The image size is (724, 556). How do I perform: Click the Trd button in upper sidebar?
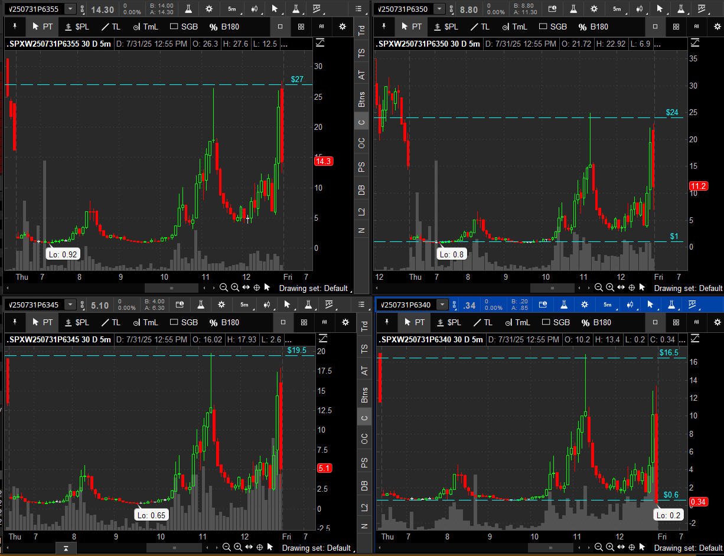click(361, 31)
